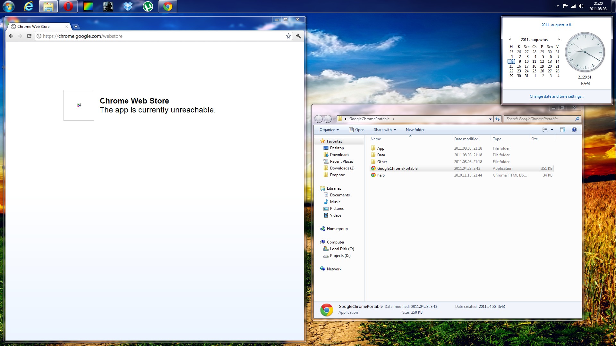Click the Chrome address bar
The width and height of the screenshot is (616, 346).
pyautogui.click(x=164, y=36)
